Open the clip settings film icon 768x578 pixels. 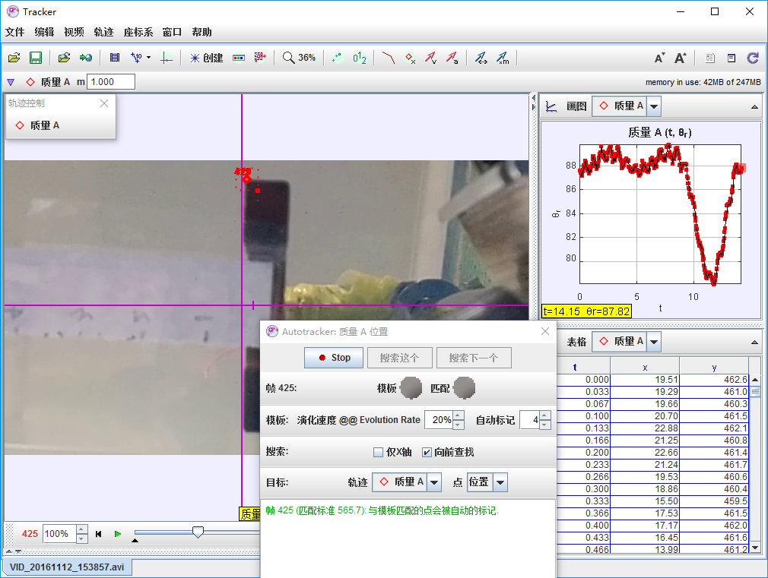coord(116,57)
